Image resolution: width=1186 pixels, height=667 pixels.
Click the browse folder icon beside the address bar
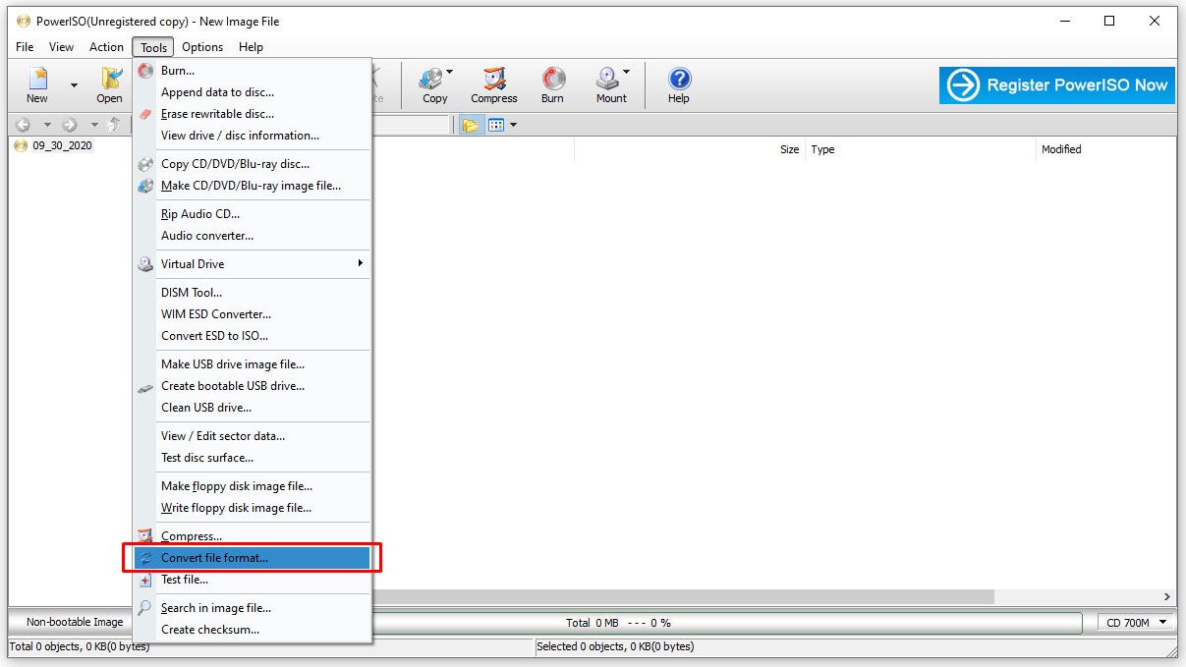pos(471,124)
